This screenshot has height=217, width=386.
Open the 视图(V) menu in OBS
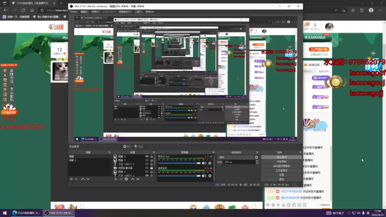(x=96, y=12)
